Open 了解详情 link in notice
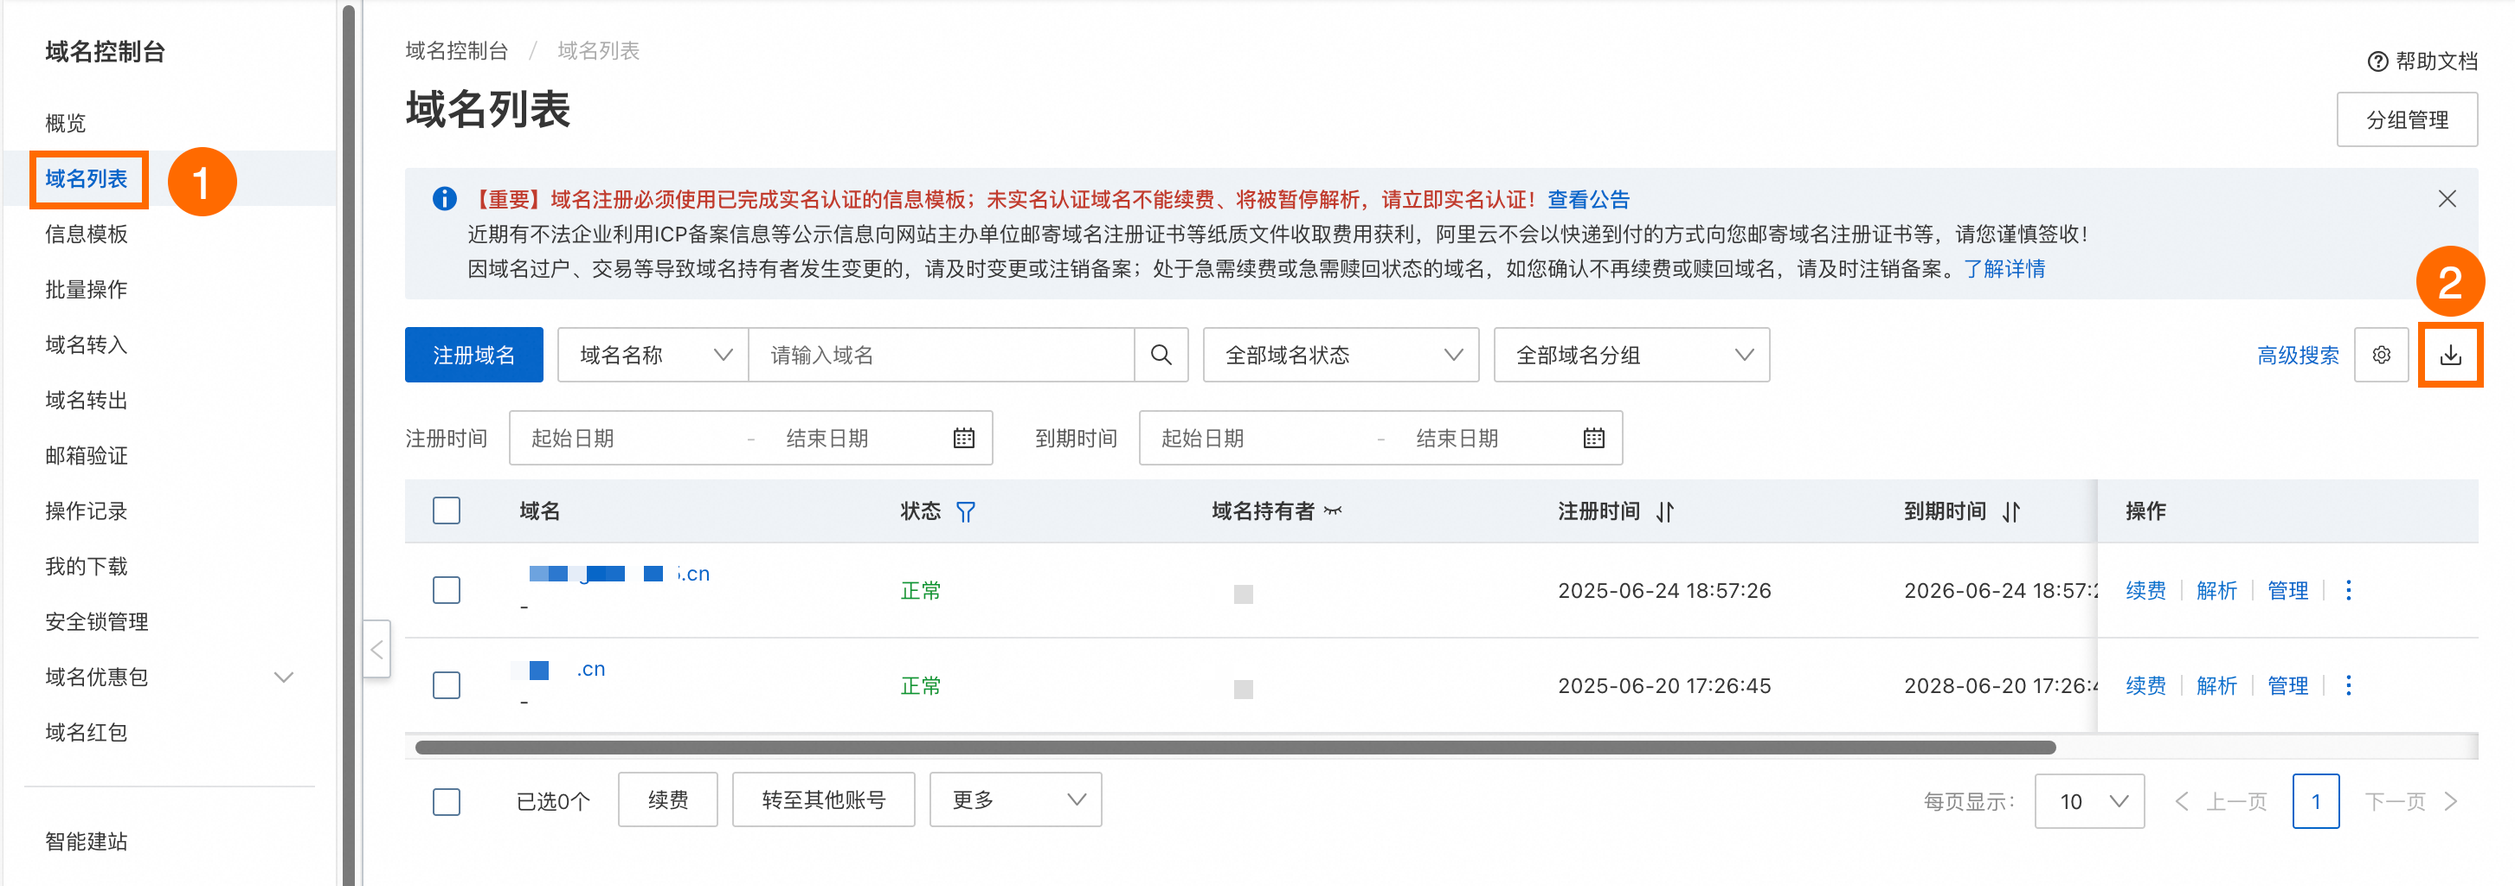Viewport: 2515px width, 886px height. click(x=2004, y=268)
